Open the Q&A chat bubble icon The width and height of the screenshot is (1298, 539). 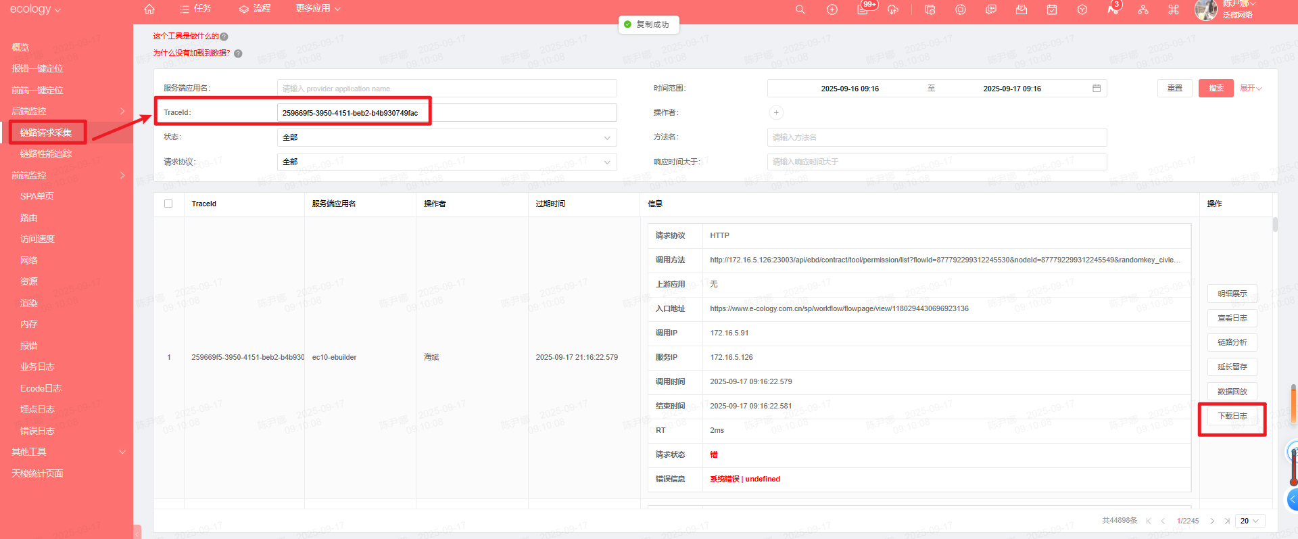pyautogui.click(x=991, y=9)
